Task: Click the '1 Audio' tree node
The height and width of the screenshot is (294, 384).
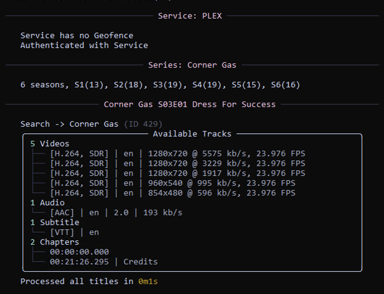Action: (x=47, y=203)
